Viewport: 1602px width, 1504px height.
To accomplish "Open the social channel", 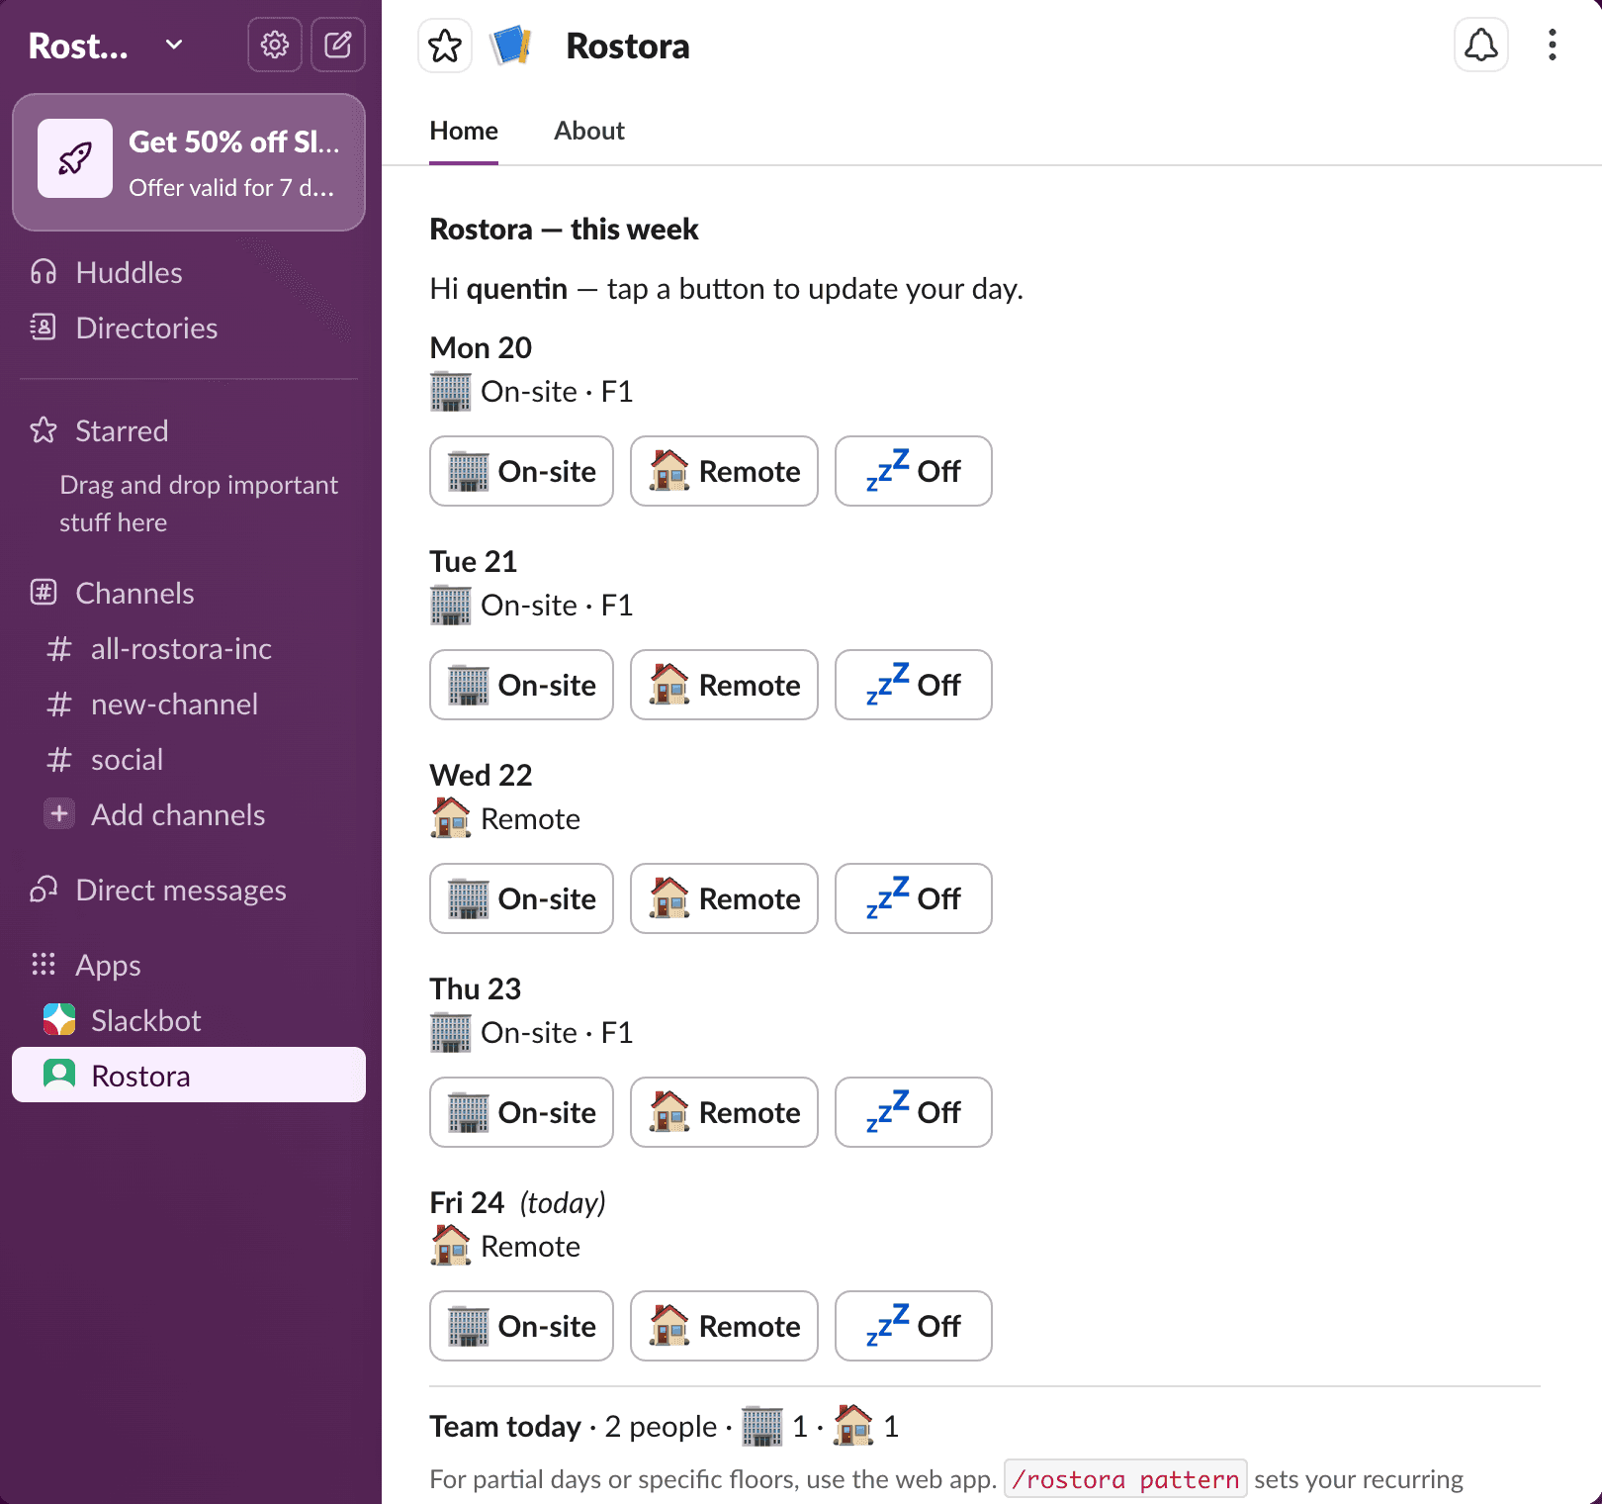I will tap(189, 759).
